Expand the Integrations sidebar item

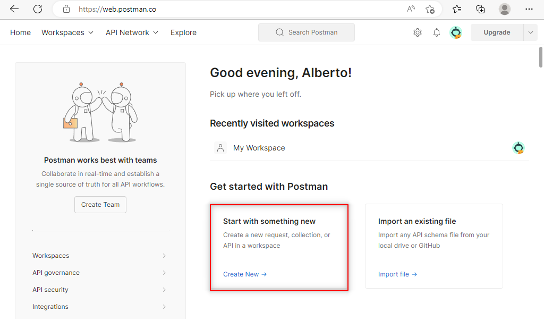tap(99, 306)
